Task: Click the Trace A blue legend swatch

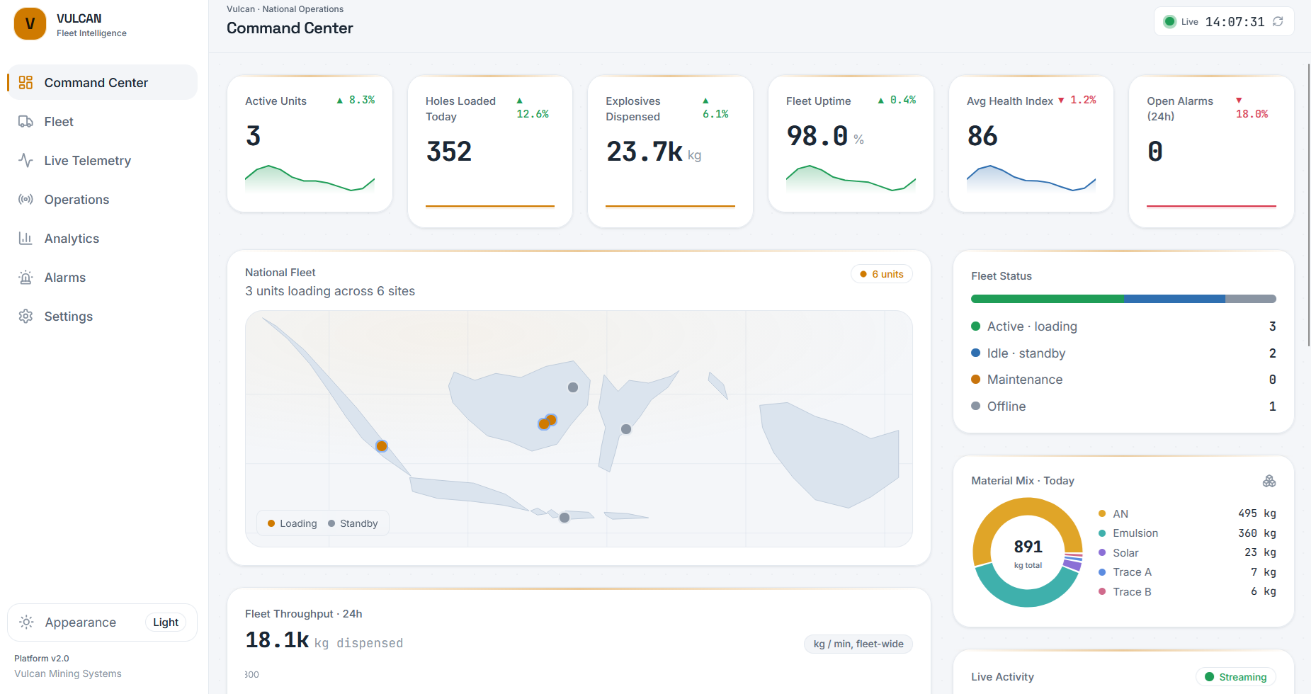Action: 1102,572
